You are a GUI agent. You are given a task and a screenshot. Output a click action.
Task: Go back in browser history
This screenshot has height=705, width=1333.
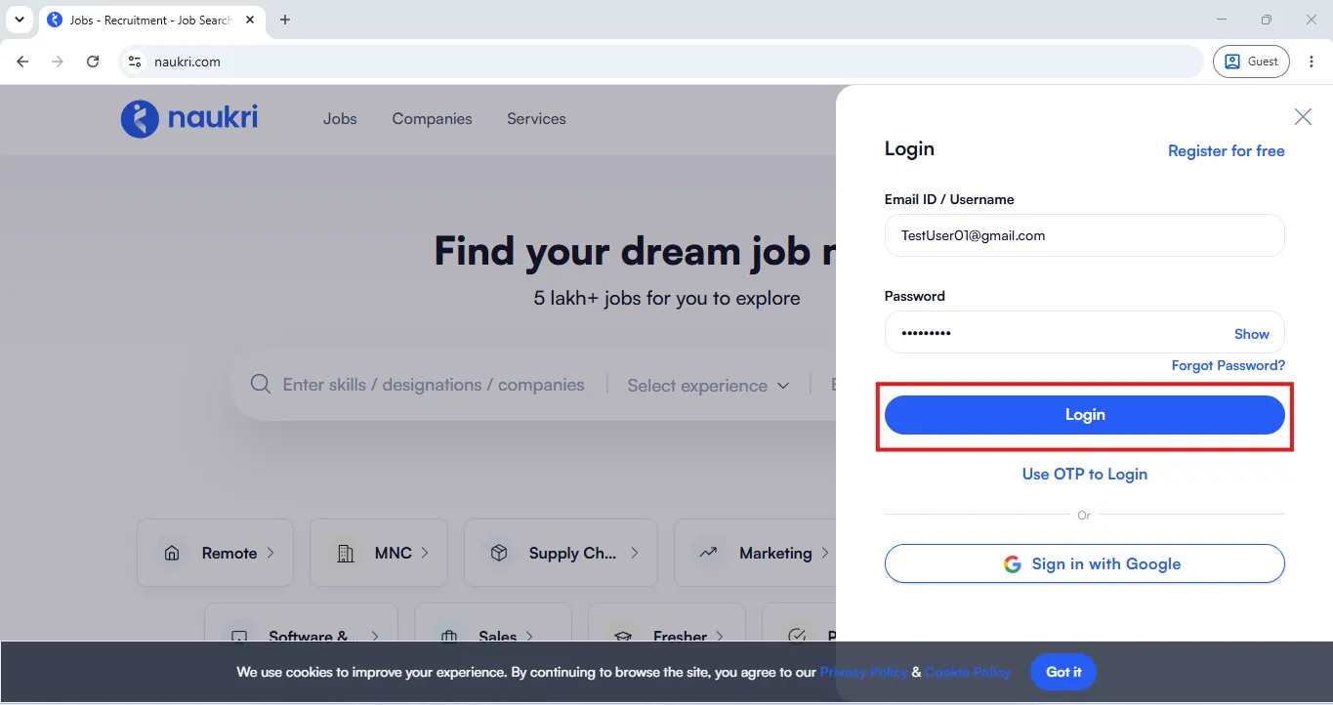(22, 62)
